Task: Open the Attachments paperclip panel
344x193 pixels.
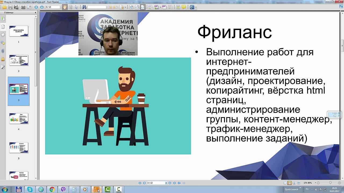Action: point(3,51)
